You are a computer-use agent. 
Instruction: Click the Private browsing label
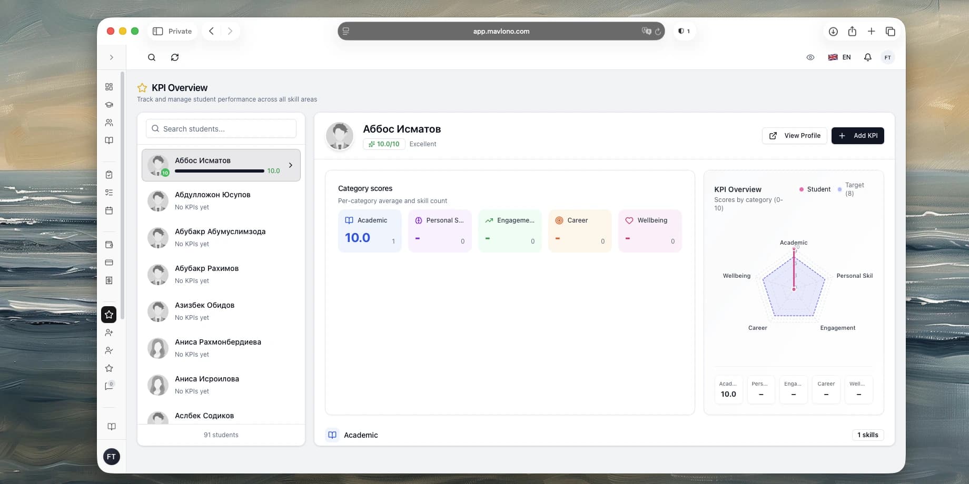coord(179,31)
